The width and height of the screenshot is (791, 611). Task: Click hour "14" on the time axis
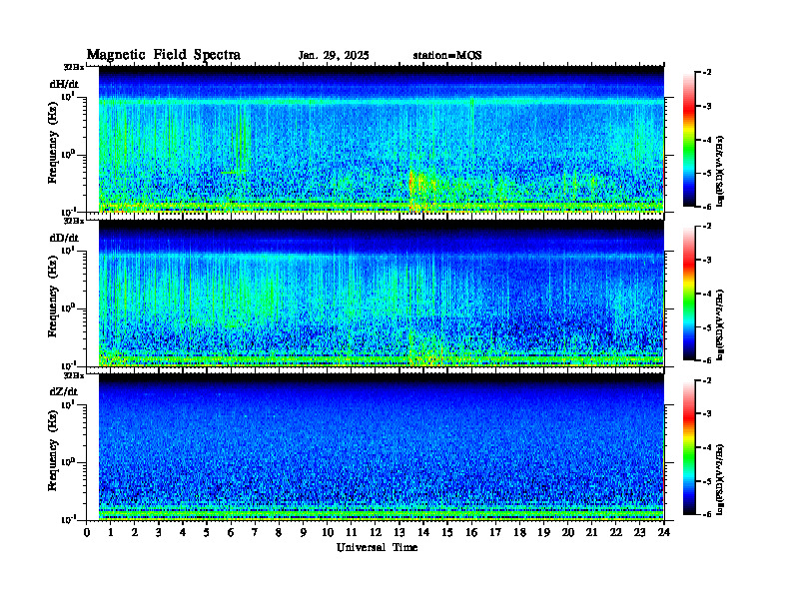[423, 533]
